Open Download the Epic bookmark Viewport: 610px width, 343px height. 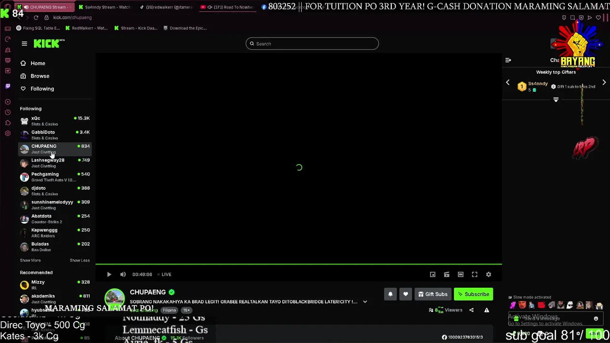[x=185, y=28]
